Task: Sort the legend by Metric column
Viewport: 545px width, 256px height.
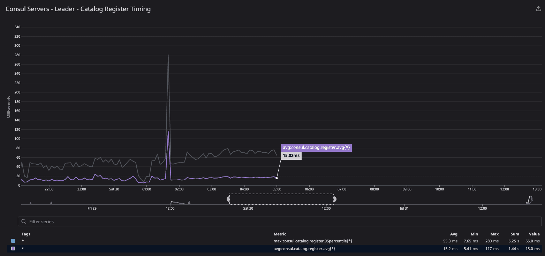Action: (280, 234)
